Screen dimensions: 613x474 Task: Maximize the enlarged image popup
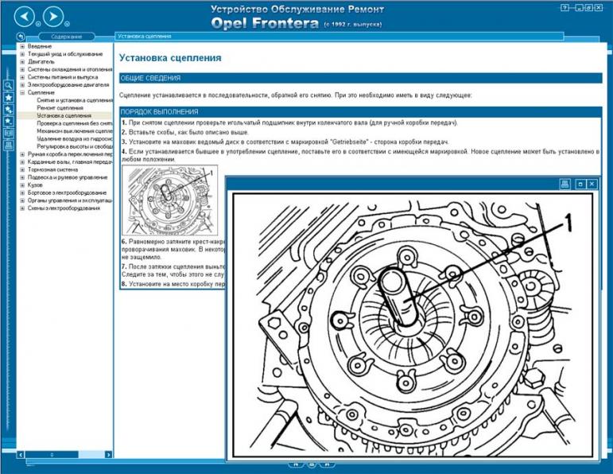(x=580, y=184)
